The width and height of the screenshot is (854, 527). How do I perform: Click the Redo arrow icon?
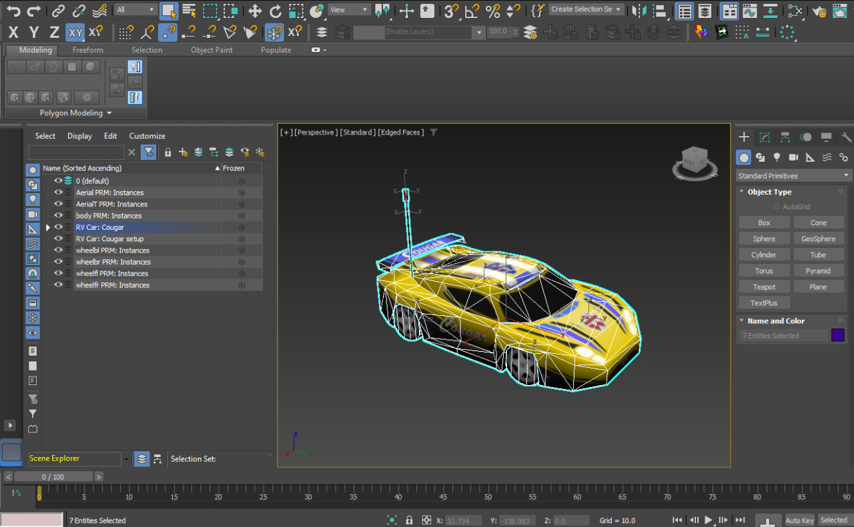(x=33, y=10)
